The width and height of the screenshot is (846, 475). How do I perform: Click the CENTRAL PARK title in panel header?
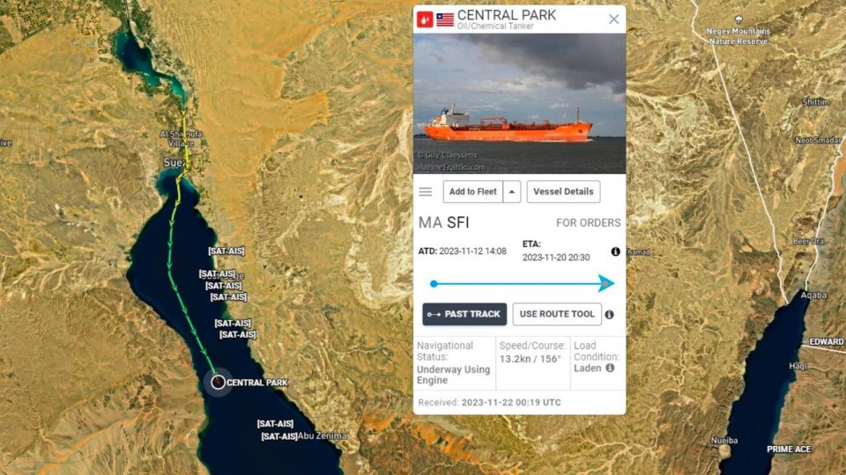point(507,15)
